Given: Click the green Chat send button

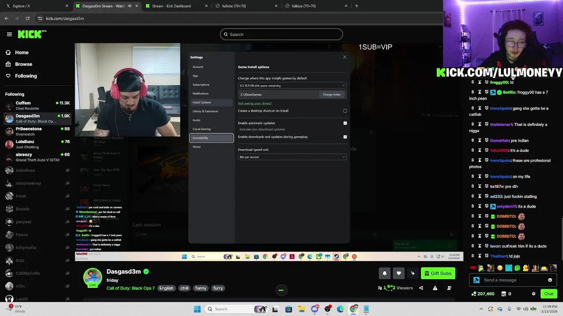Looking at the screenshot, I should [549, 294].
